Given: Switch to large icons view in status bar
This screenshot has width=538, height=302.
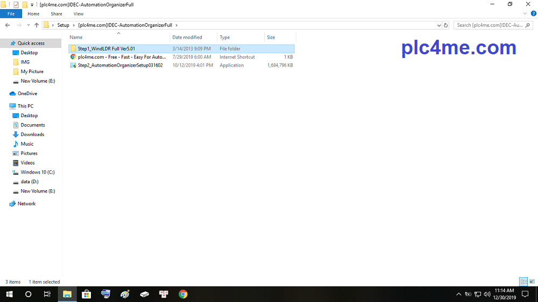Looking at the screenshot, I should pyautogui.click(x=532, y=282).
